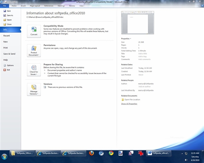This screenshot has height=163, width=204.
Task: Switch to the References ribbon tab
Action: point(49,6)
